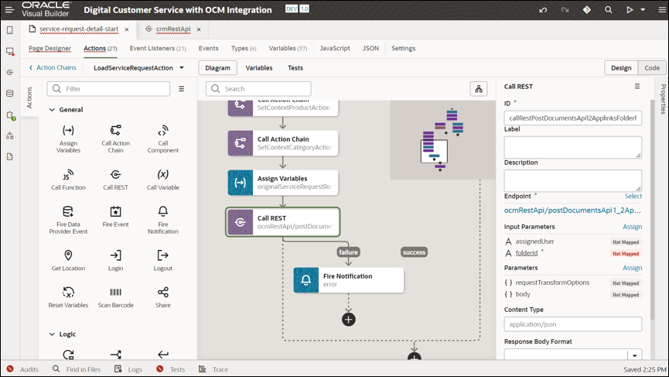Viewport: 669px width, 377px height.
Task: Click Assign link next to Parameters
Action: pyautogui.click(x=633, y=268)
